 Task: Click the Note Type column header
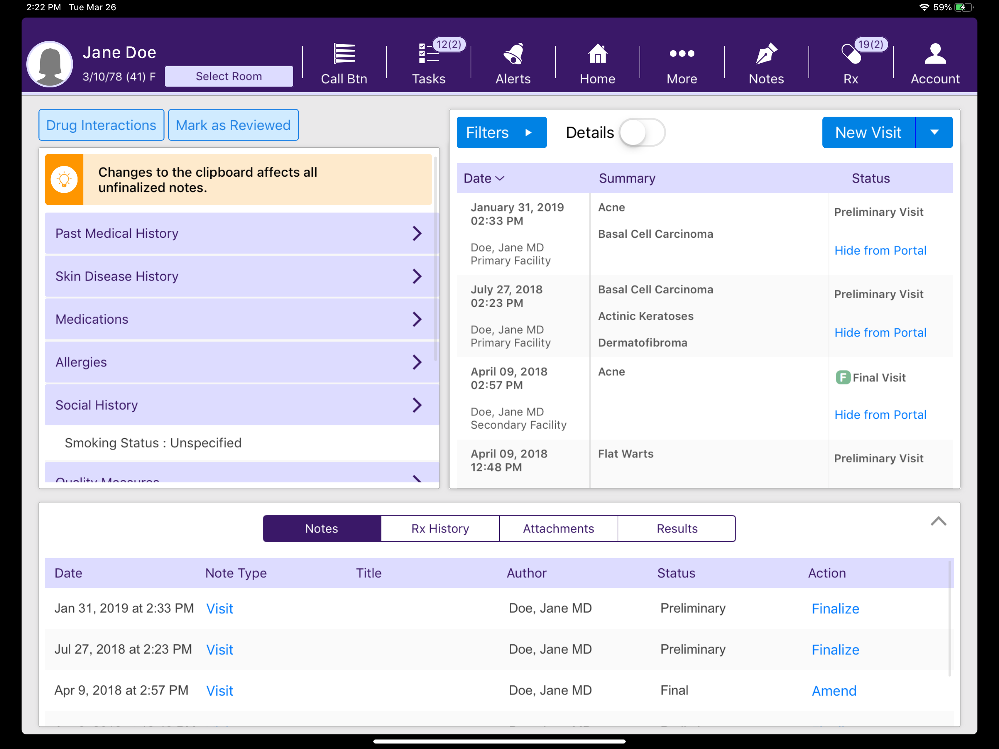[x=236, y=573]
